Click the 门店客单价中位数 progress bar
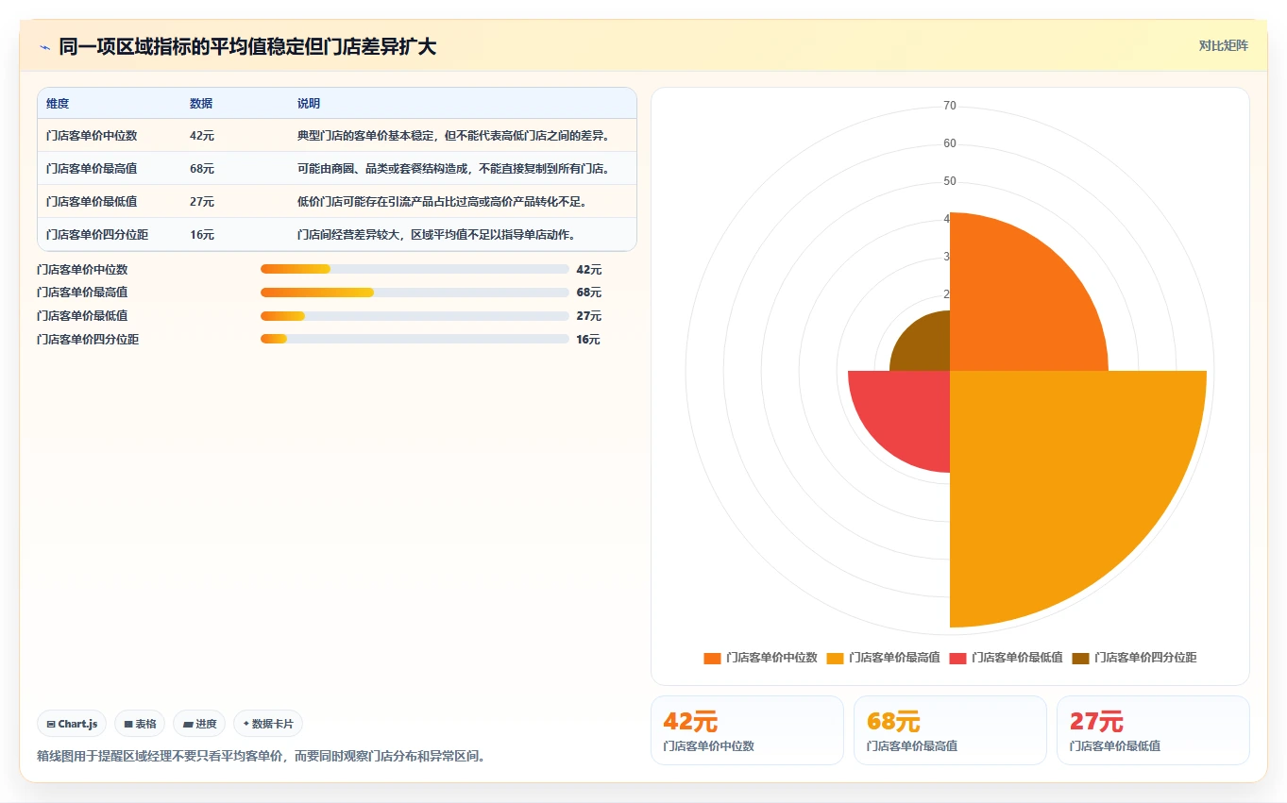Image resolution: width=1287 pixels, height=803 pixels. pos(415,269)
